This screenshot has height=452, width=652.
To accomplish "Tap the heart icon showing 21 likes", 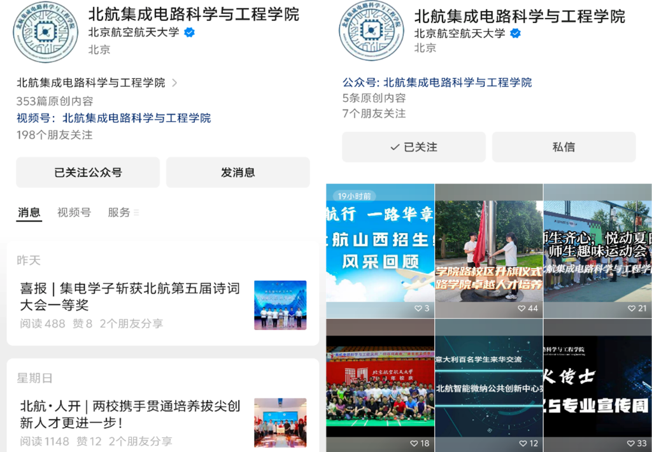I will [631, 308].
